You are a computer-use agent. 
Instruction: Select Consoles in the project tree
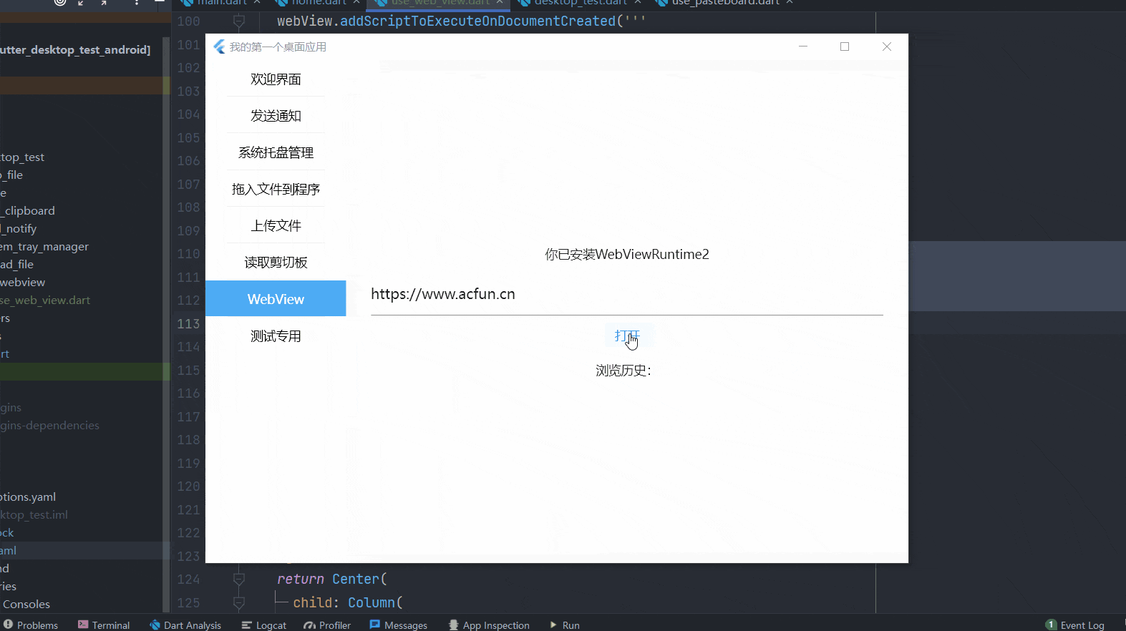(26, 604)
